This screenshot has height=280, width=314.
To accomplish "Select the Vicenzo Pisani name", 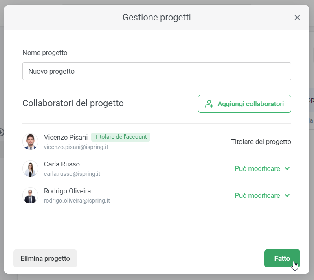I will coord(66,137).
